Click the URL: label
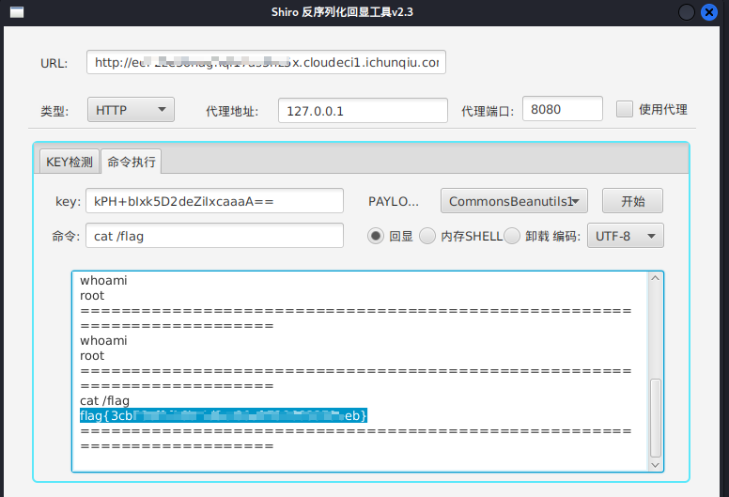Screen dimensions: 729x497 [x=54, y=63]
